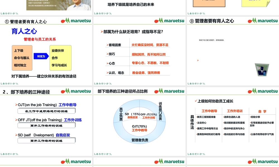Click bullet 新员工报到前准备
The image size is (279, 167).
point(206,117)
